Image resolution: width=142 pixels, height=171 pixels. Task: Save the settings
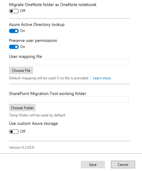(93, 164)
